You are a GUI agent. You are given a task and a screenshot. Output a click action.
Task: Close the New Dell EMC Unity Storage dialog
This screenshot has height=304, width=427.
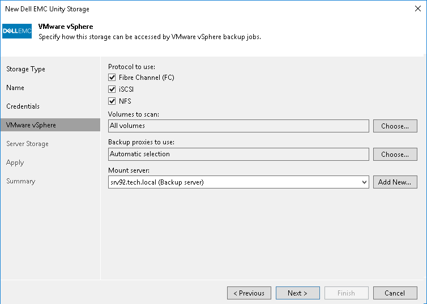click(x=417, y=9)
